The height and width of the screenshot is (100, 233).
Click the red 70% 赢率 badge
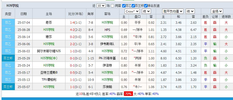(x=128, y=94)
